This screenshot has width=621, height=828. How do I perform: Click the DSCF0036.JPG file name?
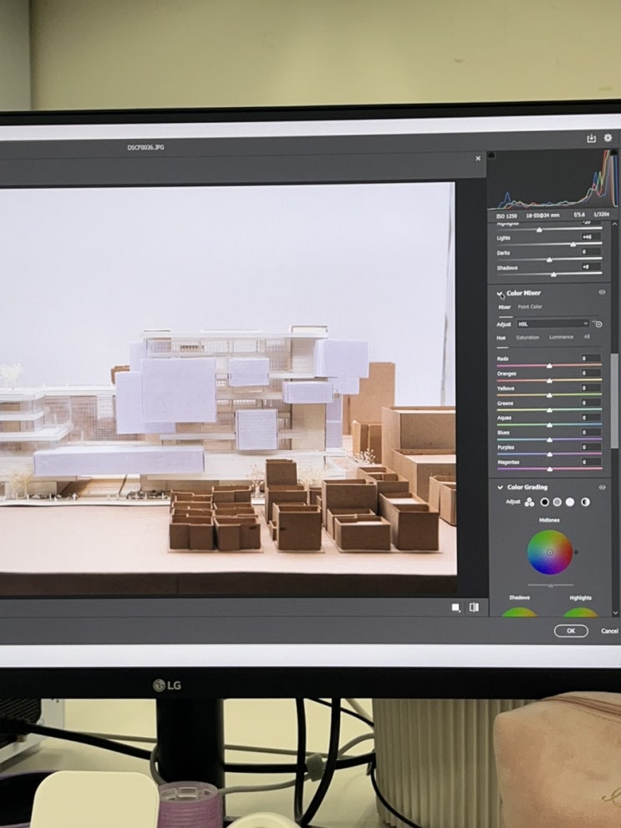click(145, 147)
